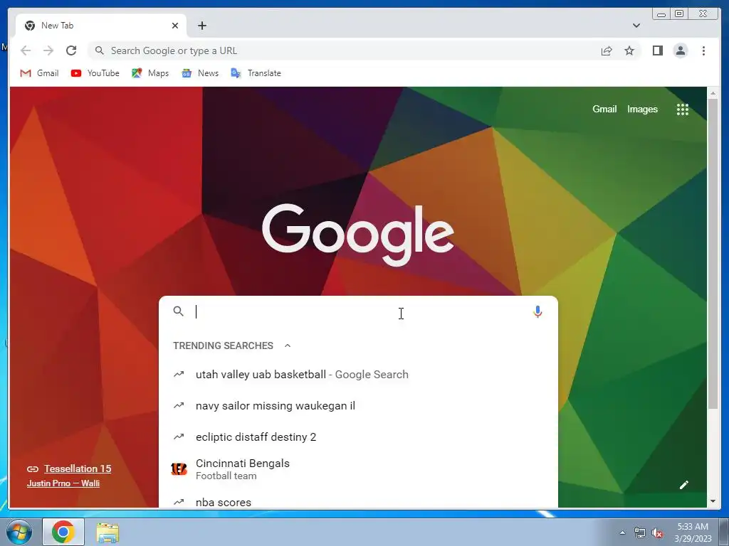The height and width of the screenshot is (546, 729).
Task: Click the Cincinnati Bengals team logo
Action: coord(179,469)
